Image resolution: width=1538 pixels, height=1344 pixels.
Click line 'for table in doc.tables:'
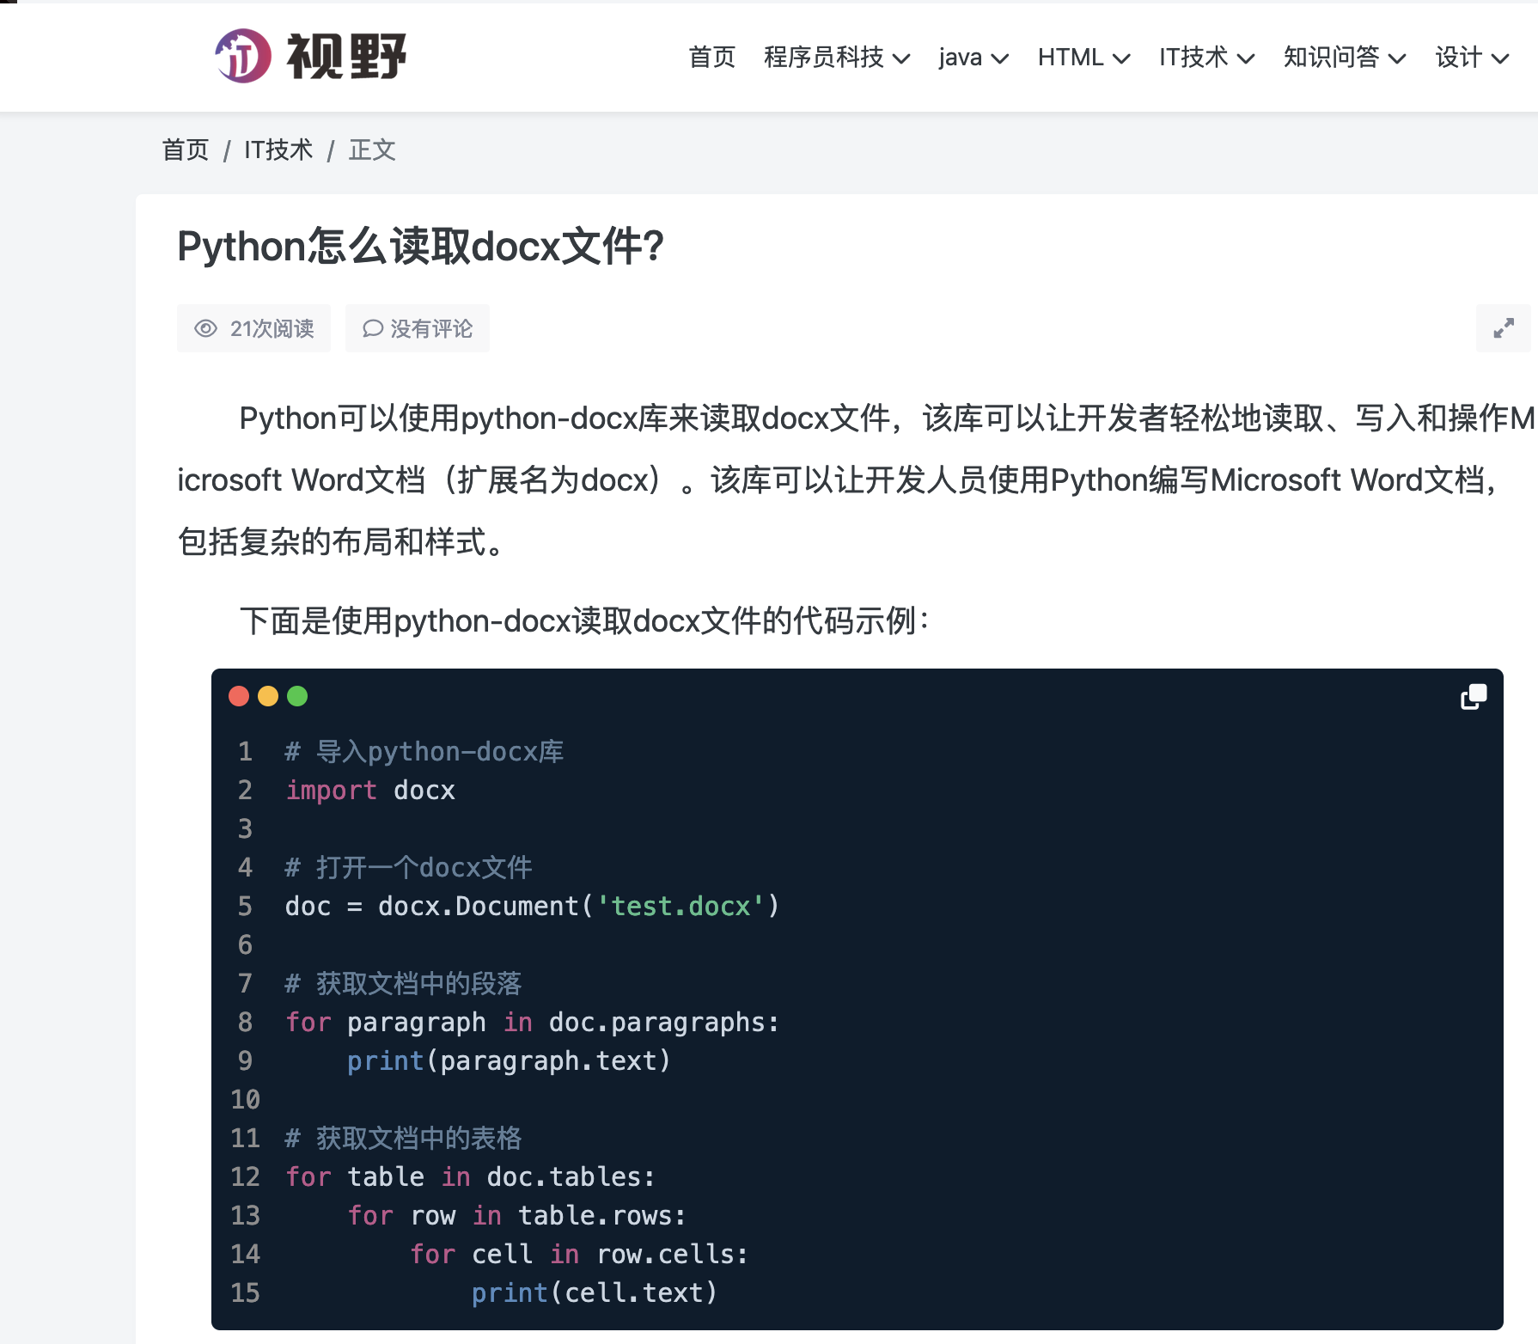471,1177
